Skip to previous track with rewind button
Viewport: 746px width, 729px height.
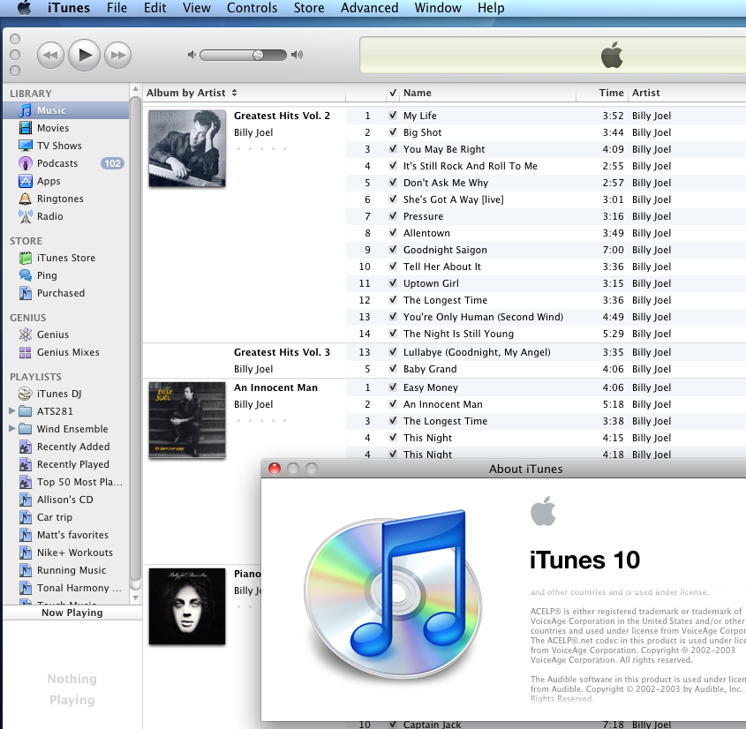[x=50, y=56]
